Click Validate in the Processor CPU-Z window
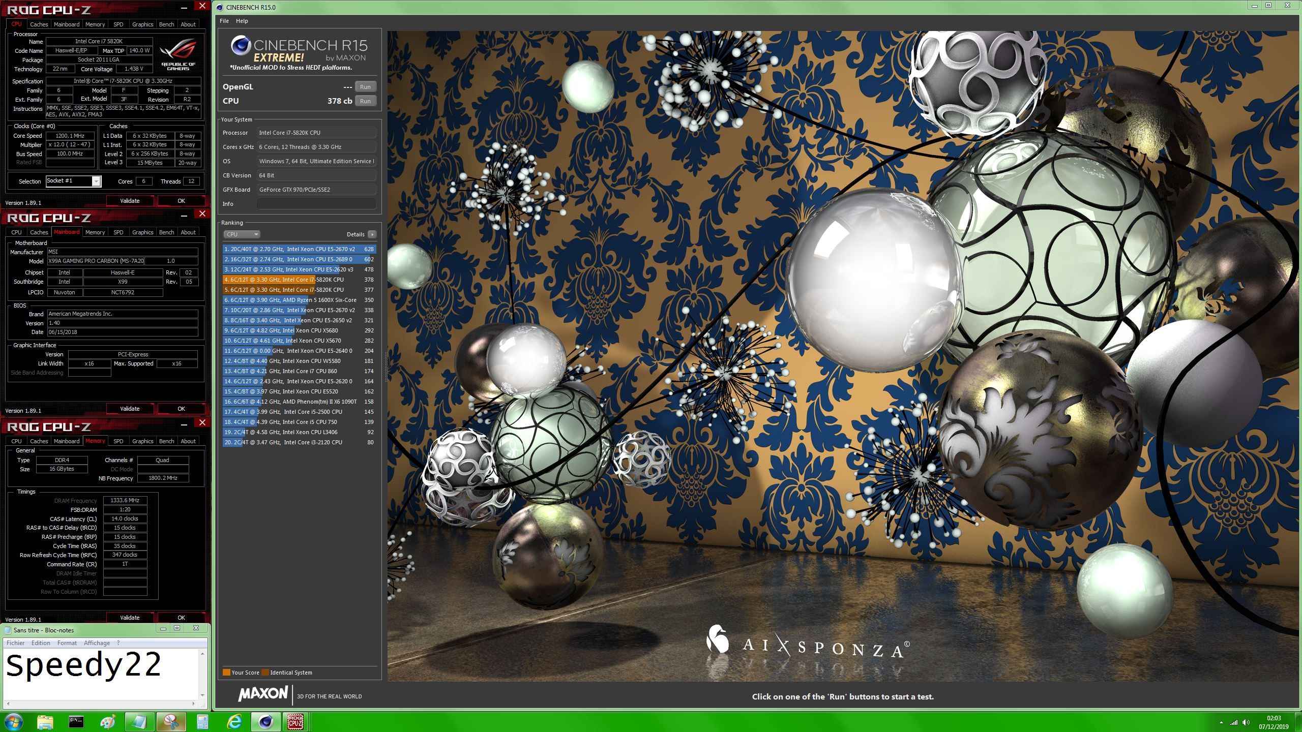The image size is (1302, 732). pyautogui.click(x=130, y=201)
